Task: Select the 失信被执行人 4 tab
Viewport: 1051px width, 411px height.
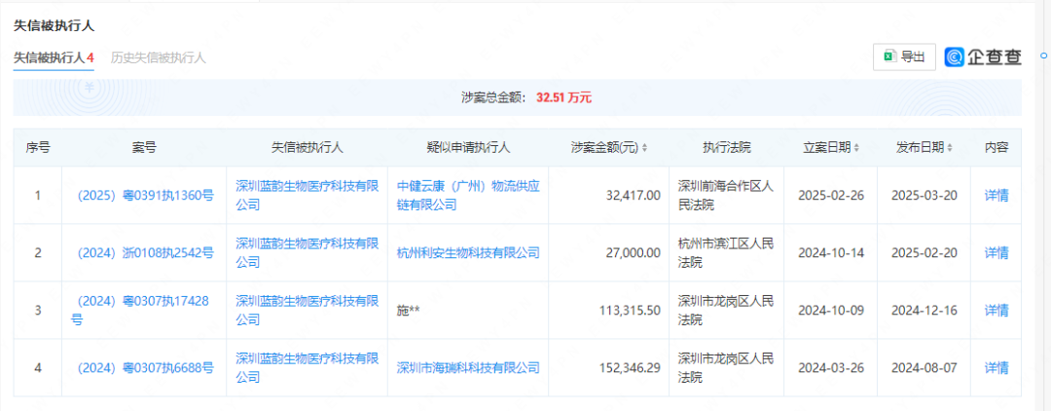Action: coord(54,57)
